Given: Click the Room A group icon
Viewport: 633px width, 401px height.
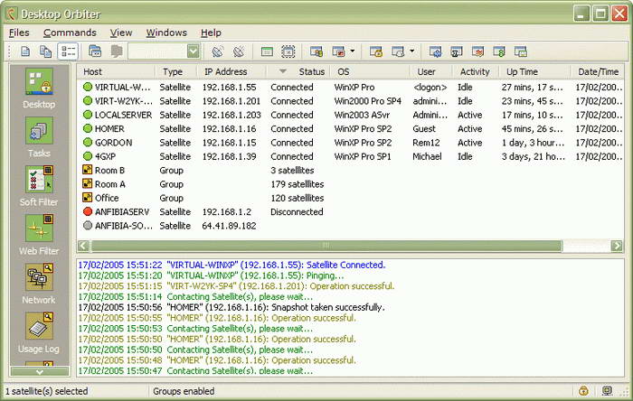Looking at the screenshot, I should point(87,183).
